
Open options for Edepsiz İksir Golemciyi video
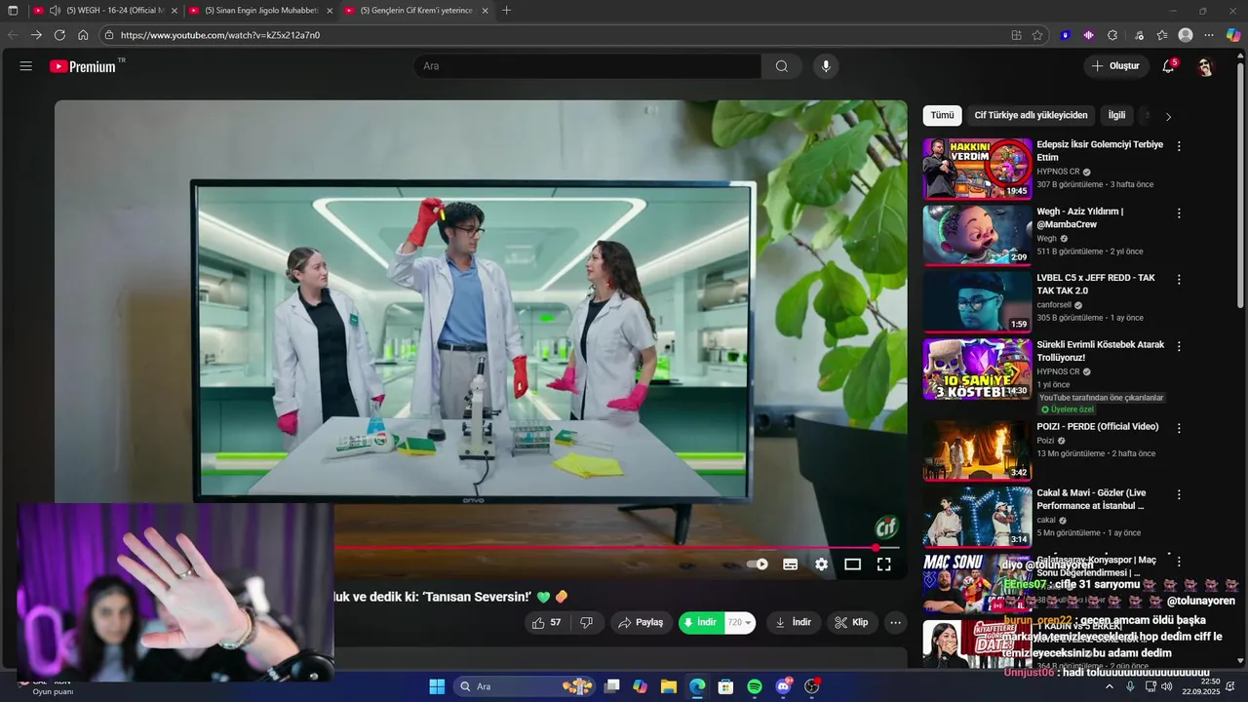click(x=1179, y=146)
